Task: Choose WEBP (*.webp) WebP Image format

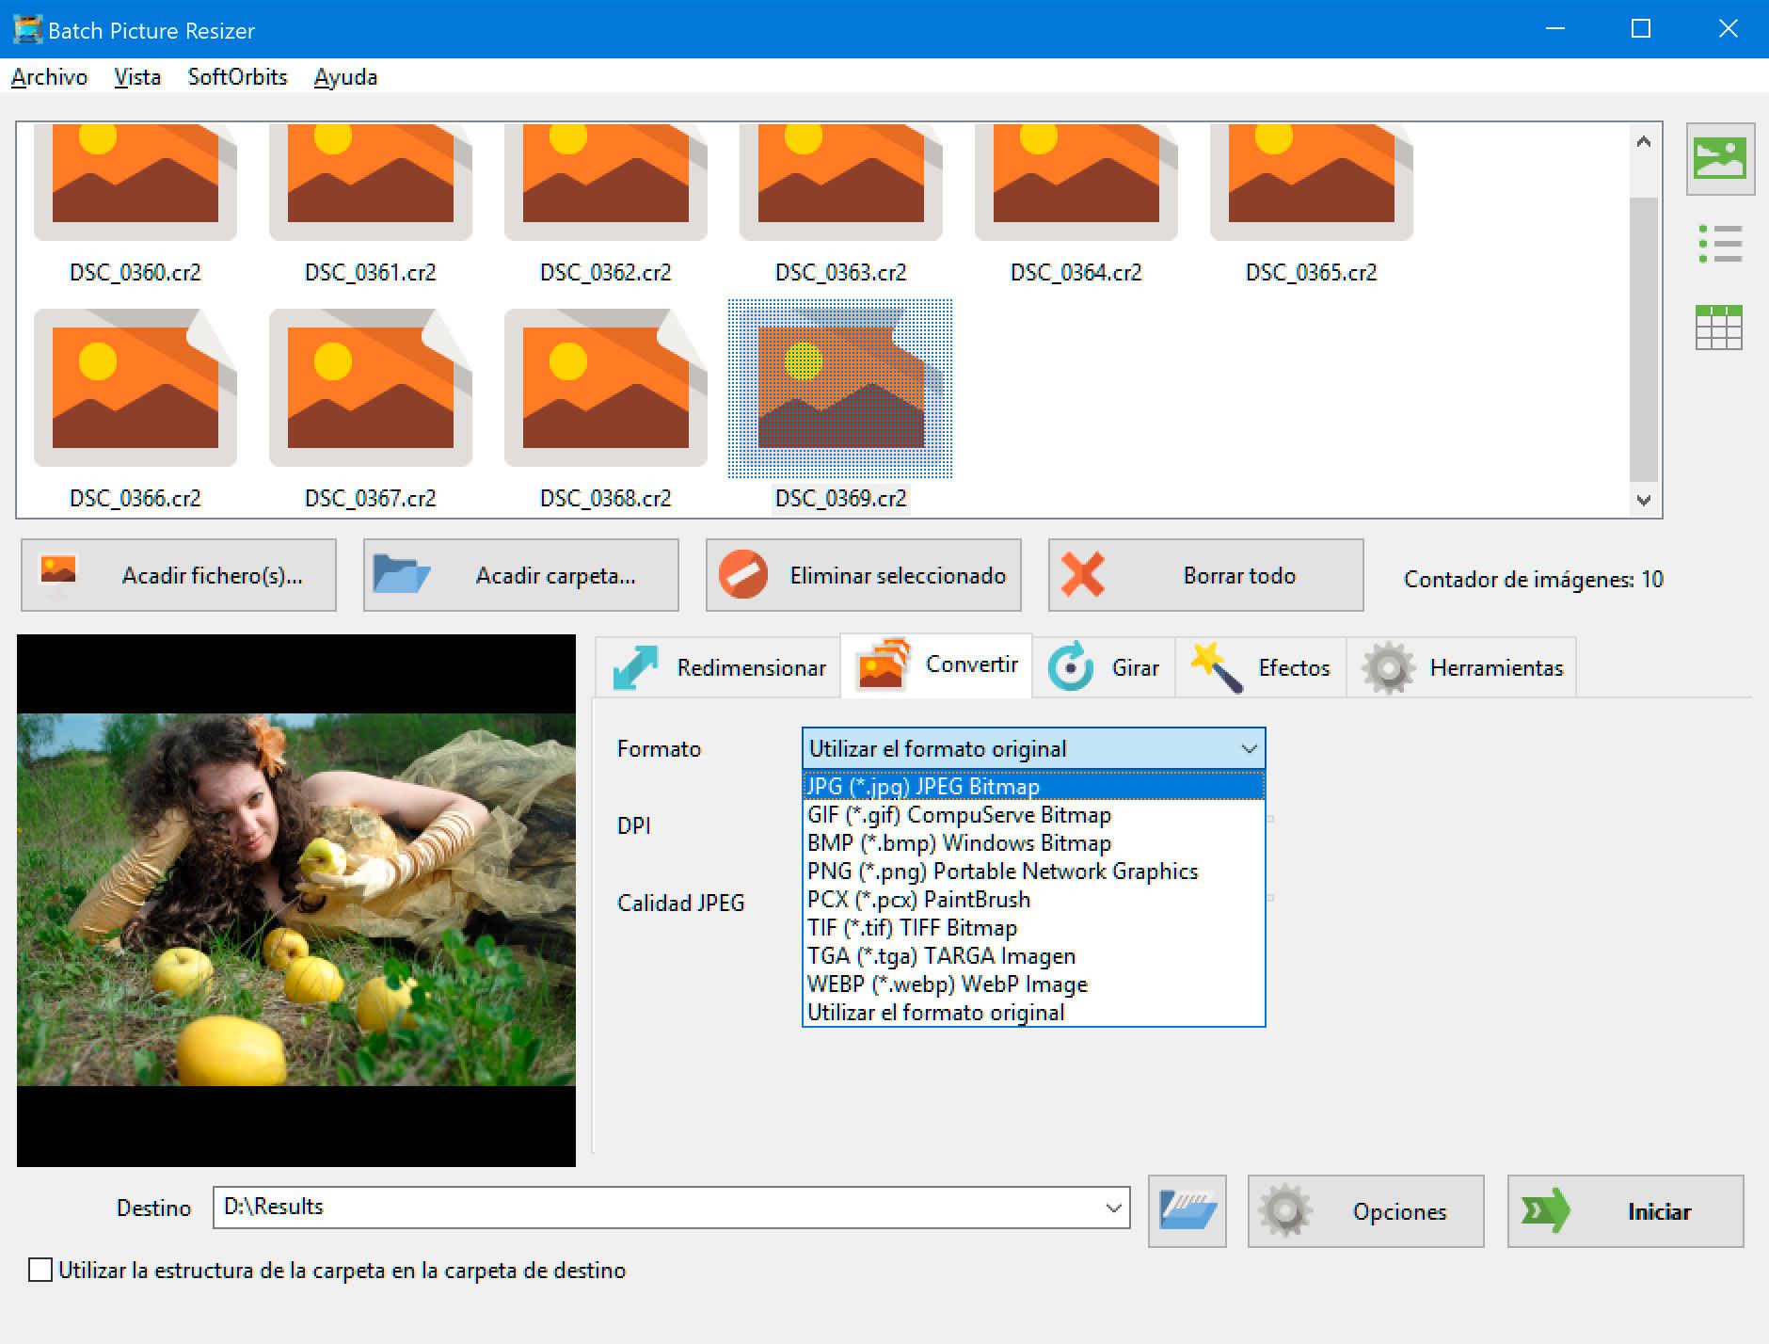Action: pyautogui.click(x=1033, y=984)
